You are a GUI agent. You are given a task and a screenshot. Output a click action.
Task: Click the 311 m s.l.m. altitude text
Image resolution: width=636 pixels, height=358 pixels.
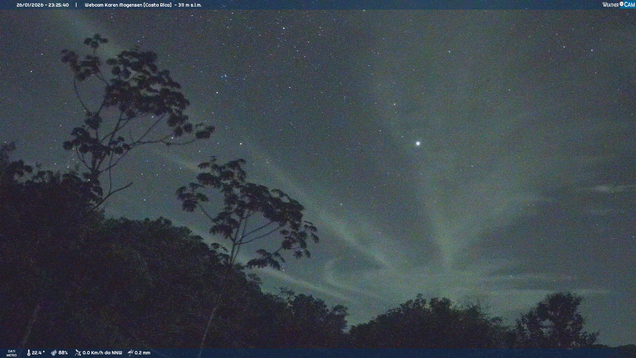tap(190, 5)
